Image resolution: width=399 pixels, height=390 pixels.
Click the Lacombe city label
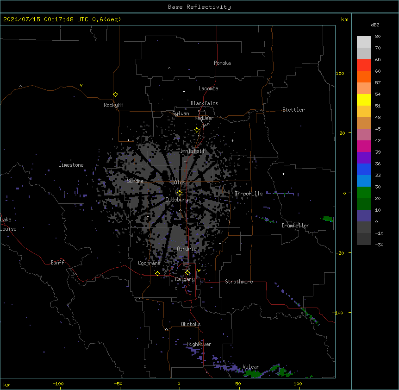[208, 88]
